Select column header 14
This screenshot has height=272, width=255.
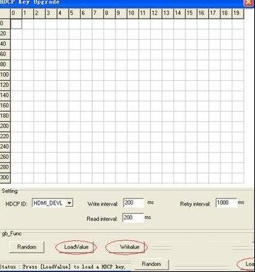pyautogui.click(x=180, y=13)
